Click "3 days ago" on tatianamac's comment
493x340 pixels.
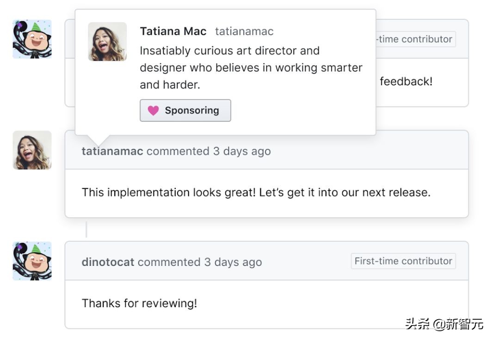pos(242,151)
